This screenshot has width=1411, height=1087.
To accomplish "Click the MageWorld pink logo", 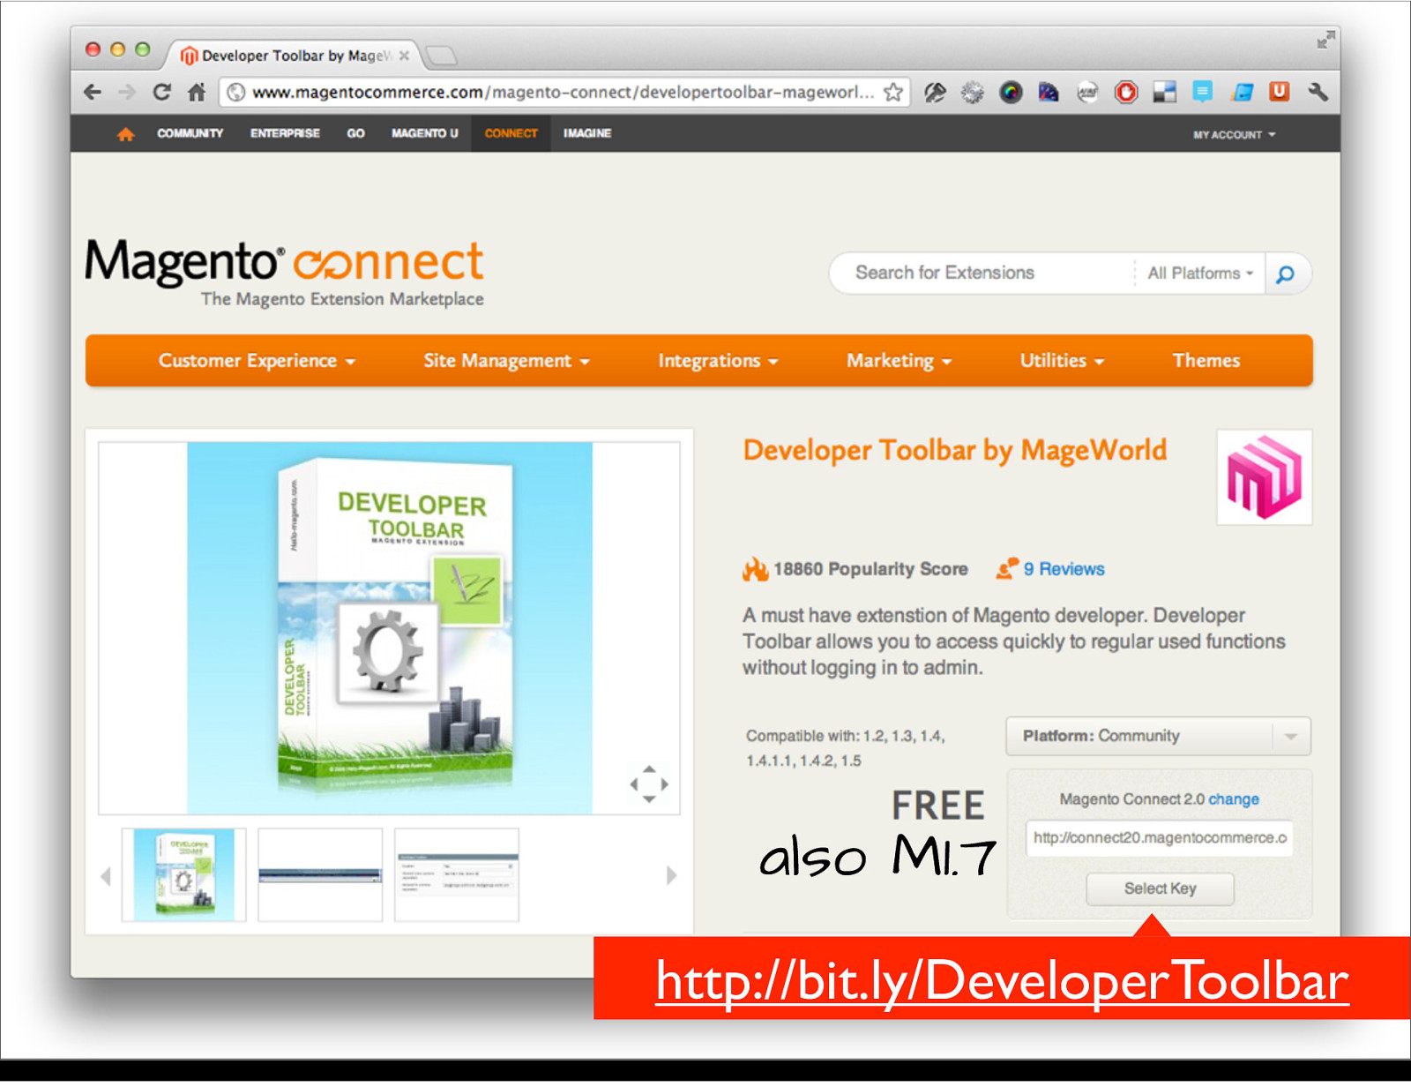I will click(x=1264, y=477).
